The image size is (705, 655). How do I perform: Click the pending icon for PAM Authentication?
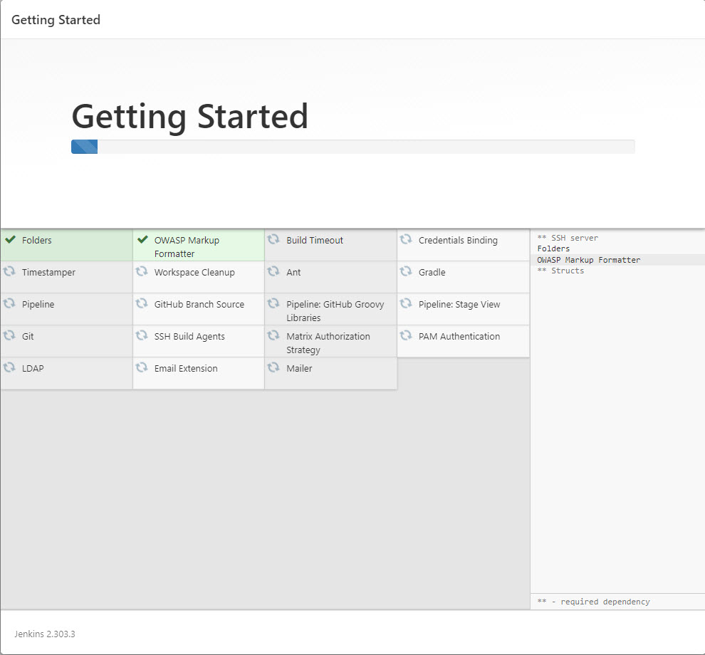[x=406, y=335]
